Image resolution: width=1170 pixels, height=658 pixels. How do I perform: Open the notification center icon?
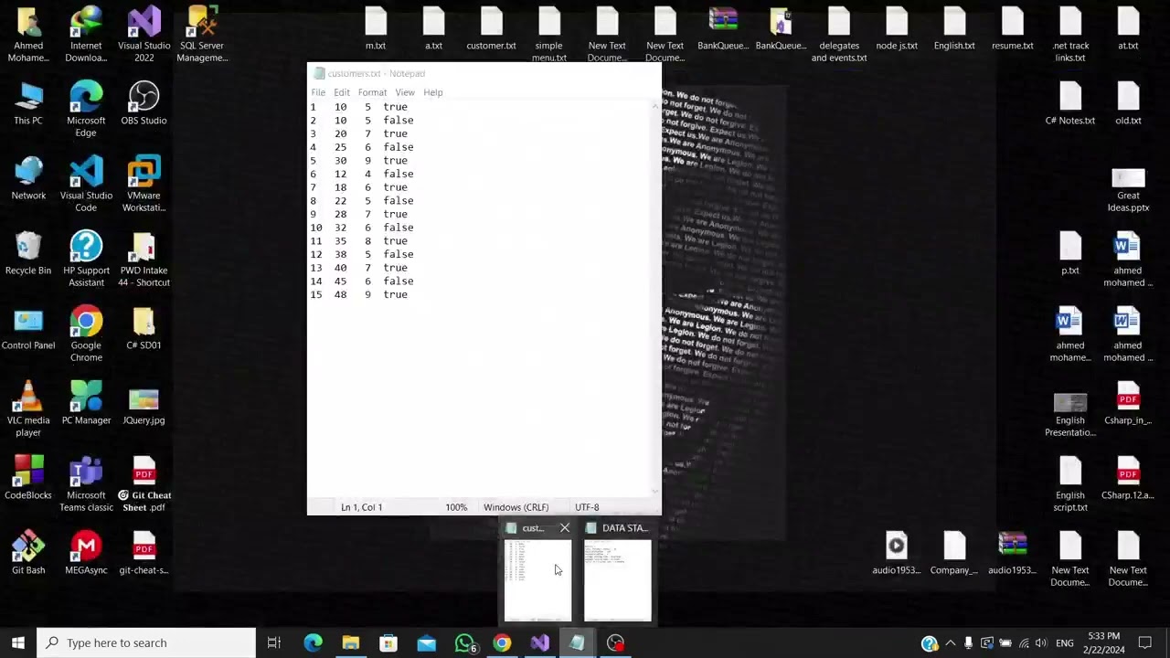click(x=1145, y=642)
